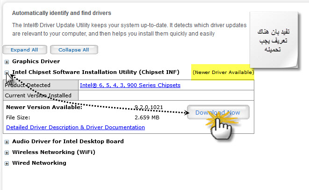309x190 pixels.
Task: Select the Graphics Driver heading text
Action: (x=36, y=61)
